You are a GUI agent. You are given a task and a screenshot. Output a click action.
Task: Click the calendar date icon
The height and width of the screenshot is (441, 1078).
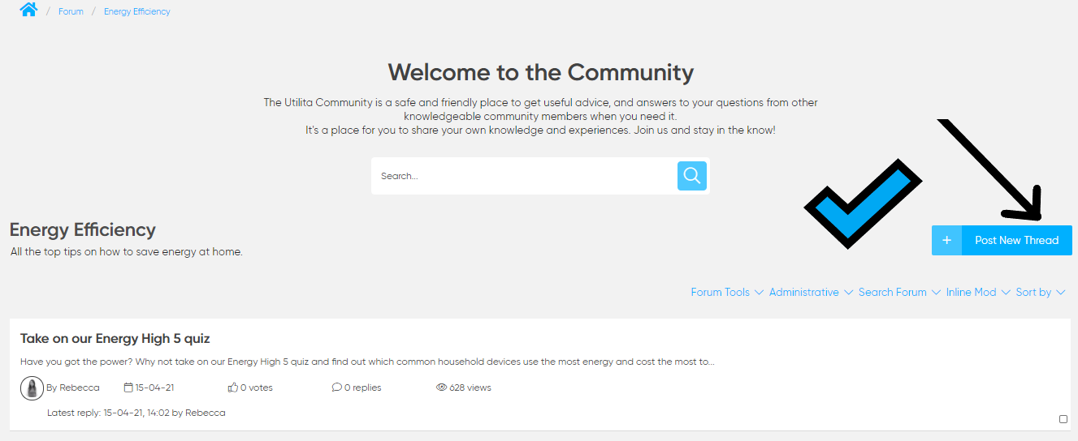[x=128, y=387]
